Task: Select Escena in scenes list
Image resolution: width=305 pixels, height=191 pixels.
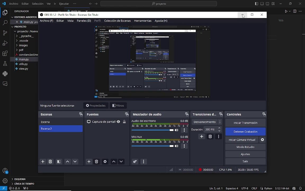Action: (x=61, y=122)
